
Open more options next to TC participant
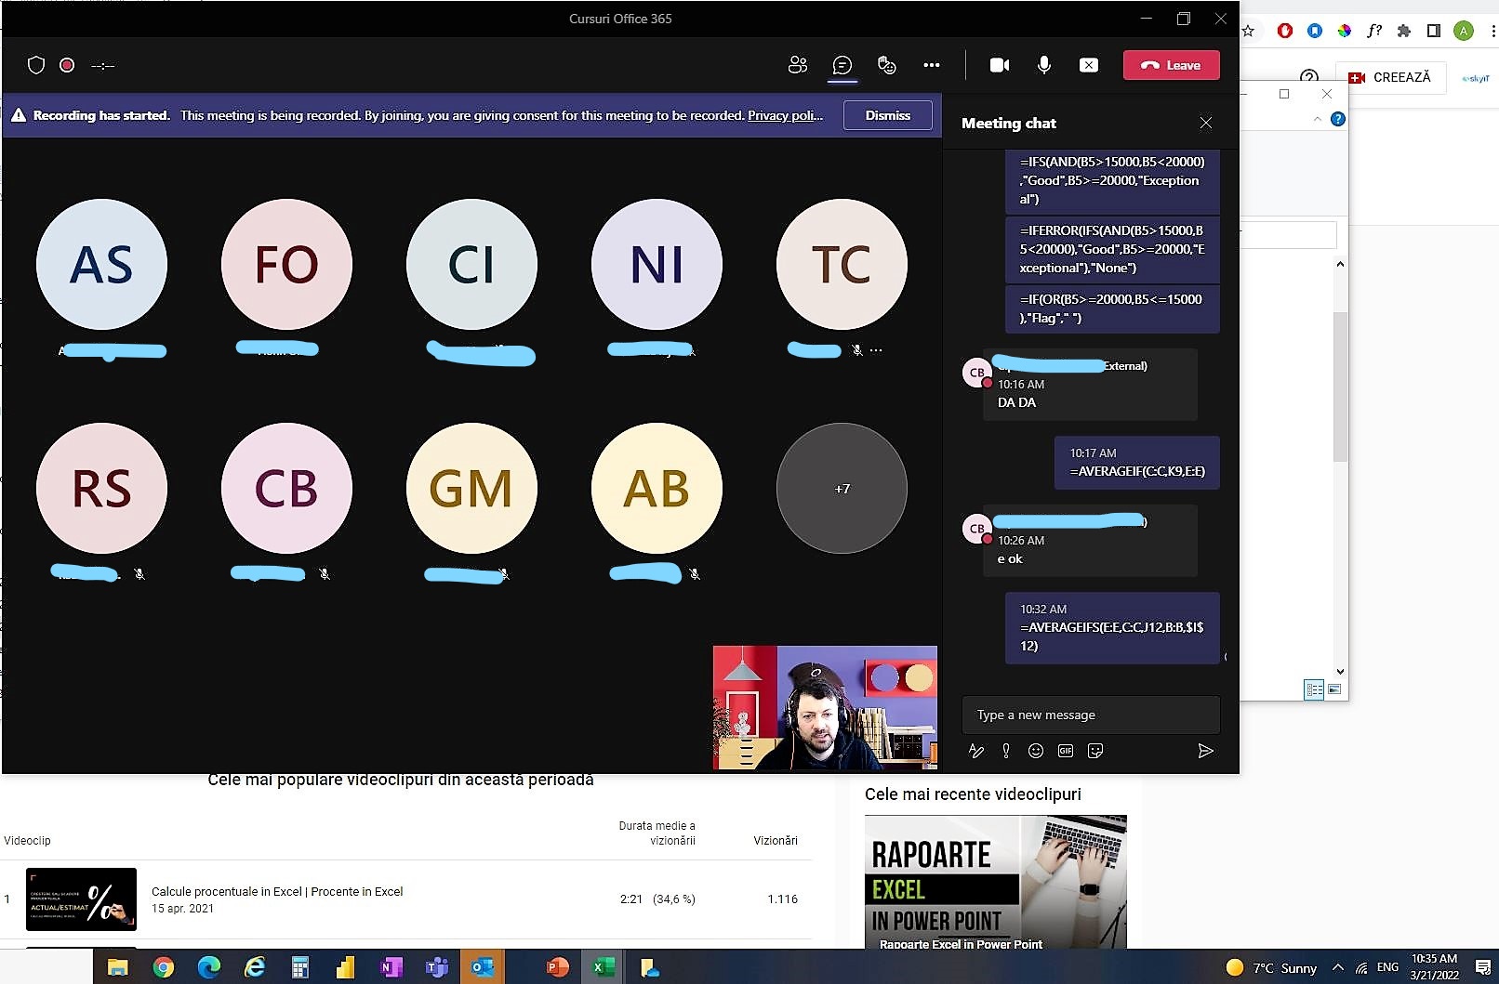(x=876, y=350)
